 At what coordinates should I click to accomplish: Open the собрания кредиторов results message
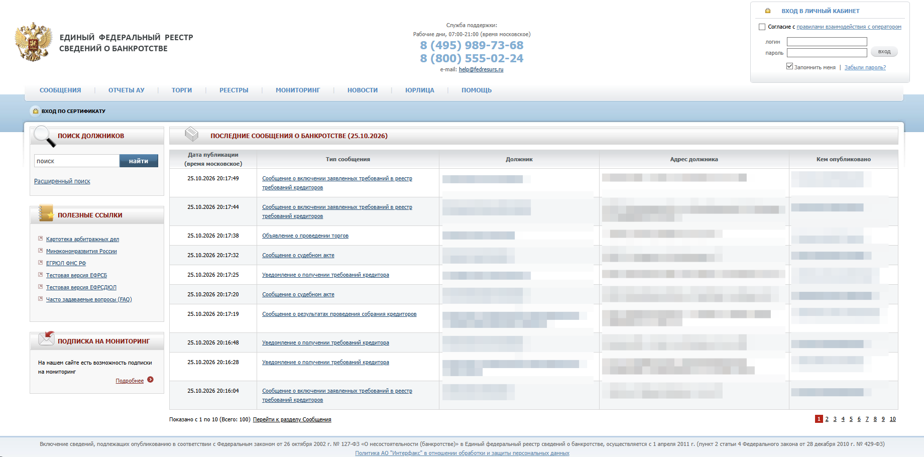(339, 314)
